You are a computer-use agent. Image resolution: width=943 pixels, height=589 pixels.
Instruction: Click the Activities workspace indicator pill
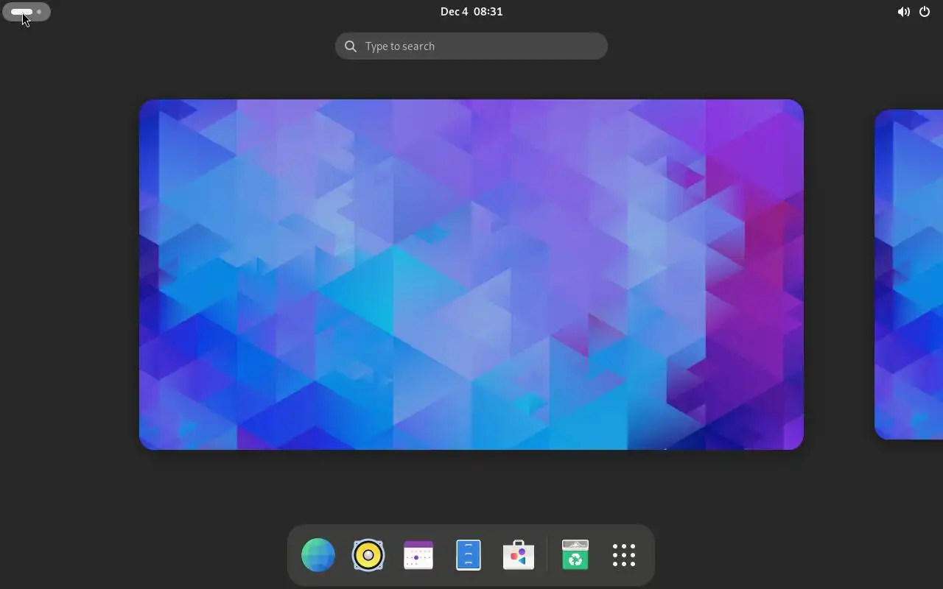[27, 12]
